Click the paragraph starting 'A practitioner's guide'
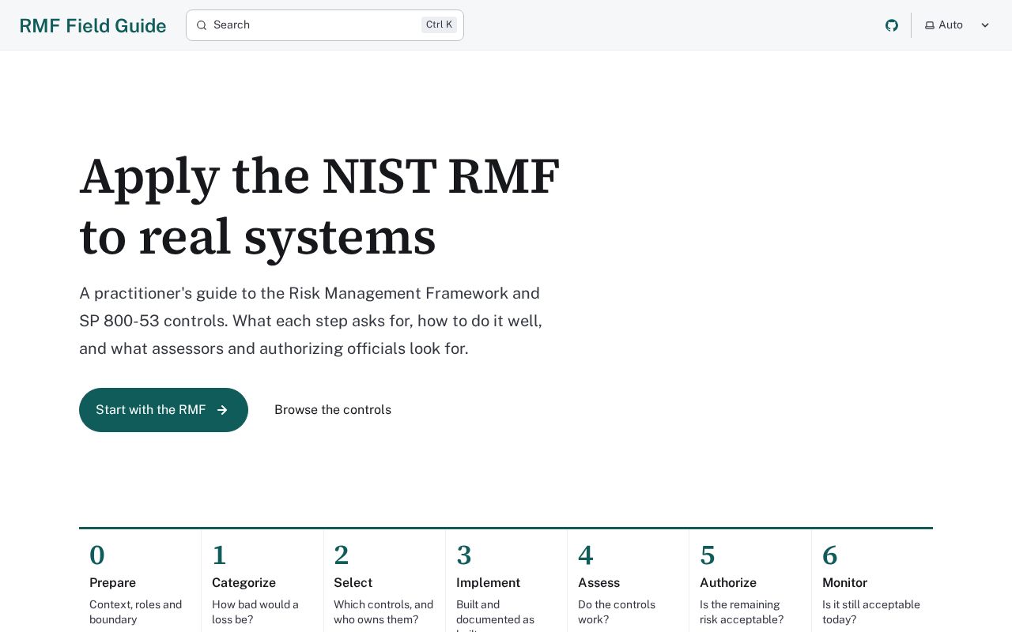Image resolution: width=1012 pixels, height=632 pixels. (x=311, y=321)
